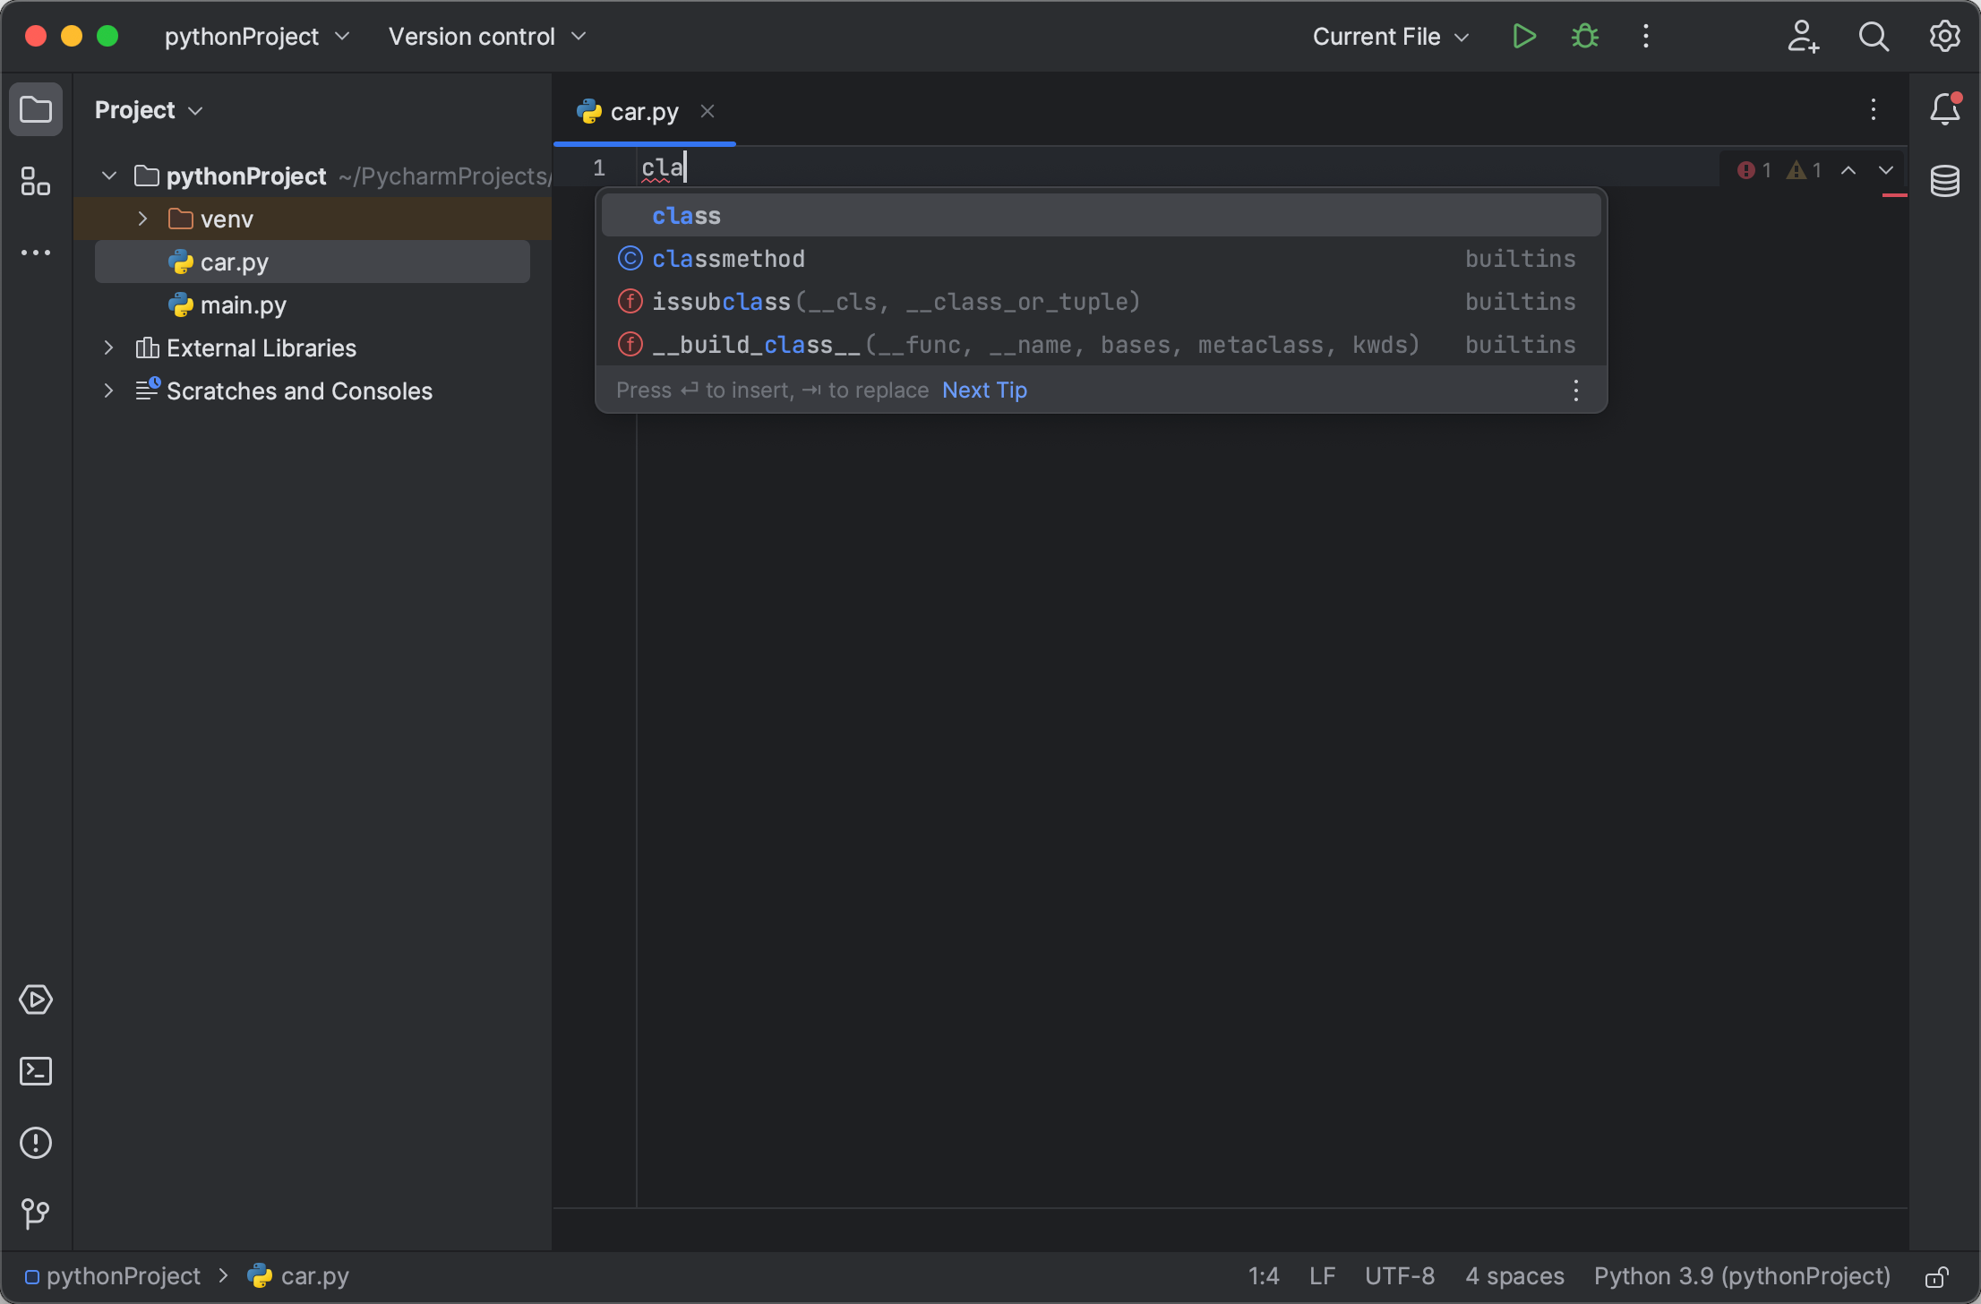Open the Terminal tool window
The width and height of the screenshot is (1981, 1304).
[36, 1071]
